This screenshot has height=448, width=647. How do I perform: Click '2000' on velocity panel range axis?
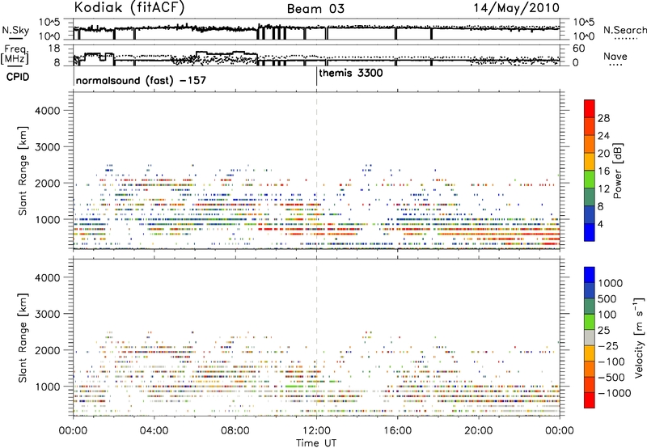pos(48,350)
